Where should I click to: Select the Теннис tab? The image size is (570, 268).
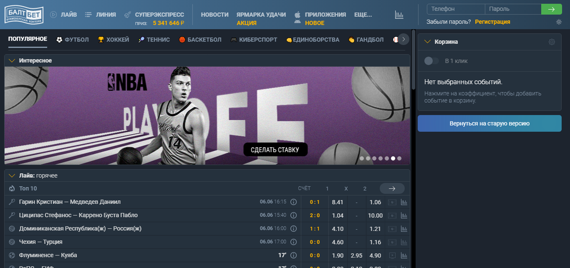pos(154,40)
